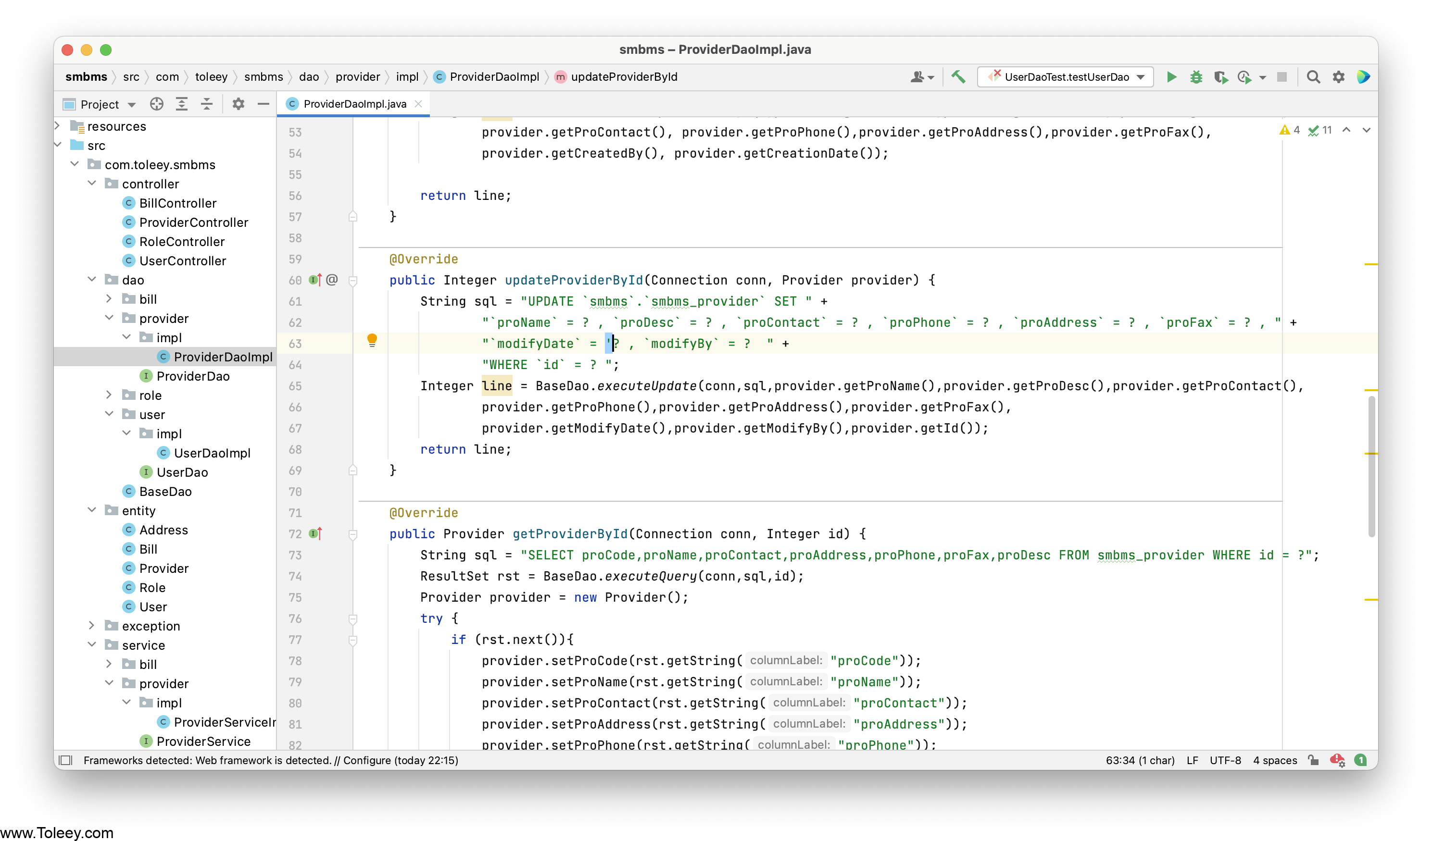Click Collapse All in the Project panel

pyautogui.click(x=206, y=104)
